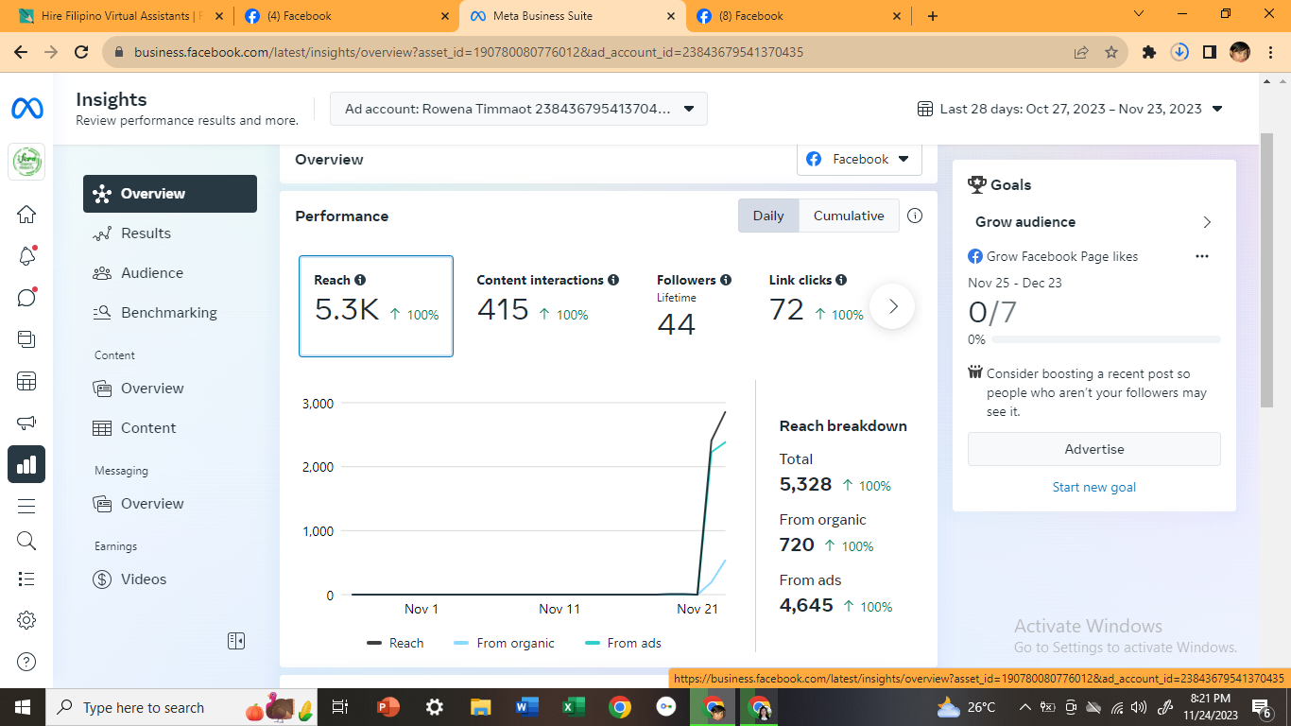Select Results in the Insights menu
The image size is (1291, 726).
coord(170,233)
